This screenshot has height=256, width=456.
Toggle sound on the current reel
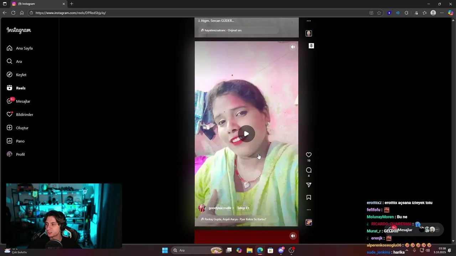293,47
